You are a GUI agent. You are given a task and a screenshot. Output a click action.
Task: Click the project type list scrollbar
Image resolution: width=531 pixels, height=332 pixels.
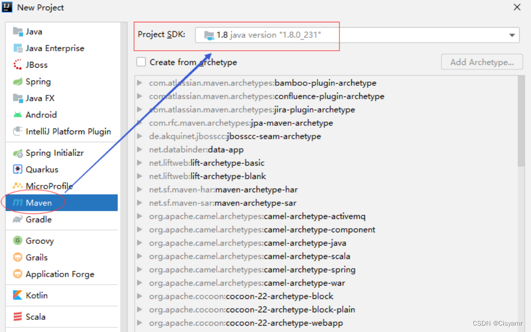point(124,177)
